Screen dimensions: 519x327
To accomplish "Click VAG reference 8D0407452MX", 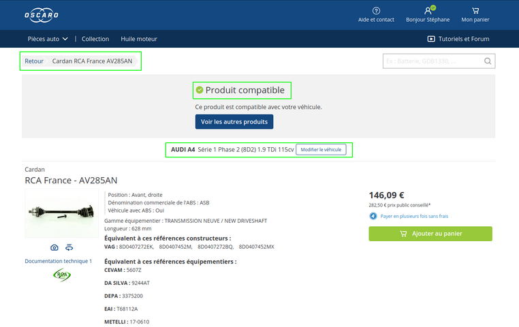I will tap(257, 247).
